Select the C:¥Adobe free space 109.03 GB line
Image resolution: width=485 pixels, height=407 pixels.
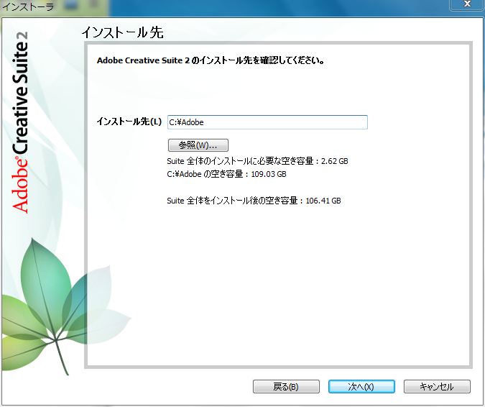(226, 174)
